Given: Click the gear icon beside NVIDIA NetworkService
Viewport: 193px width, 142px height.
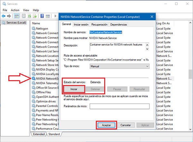Looking at the screenshot, I should (x=33, y=79).
